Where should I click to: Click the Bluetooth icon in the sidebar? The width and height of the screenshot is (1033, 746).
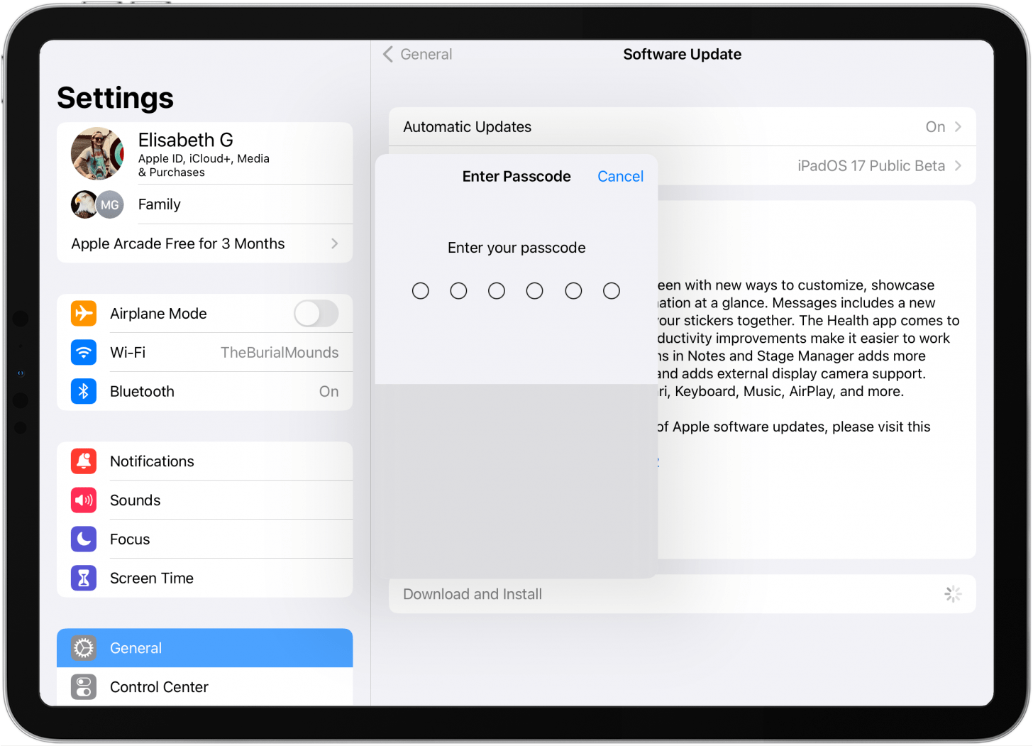(x=83, y=391)
